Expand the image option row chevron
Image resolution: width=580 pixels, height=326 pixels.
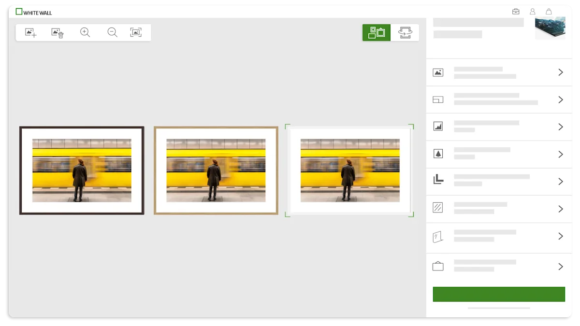coord(561,72)
